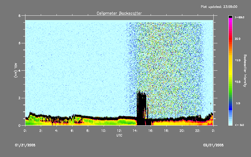Click the black cloud-base bump near 1 UTC
The height and width of the screenshot is (157, 251).
(x=32, y=114)
